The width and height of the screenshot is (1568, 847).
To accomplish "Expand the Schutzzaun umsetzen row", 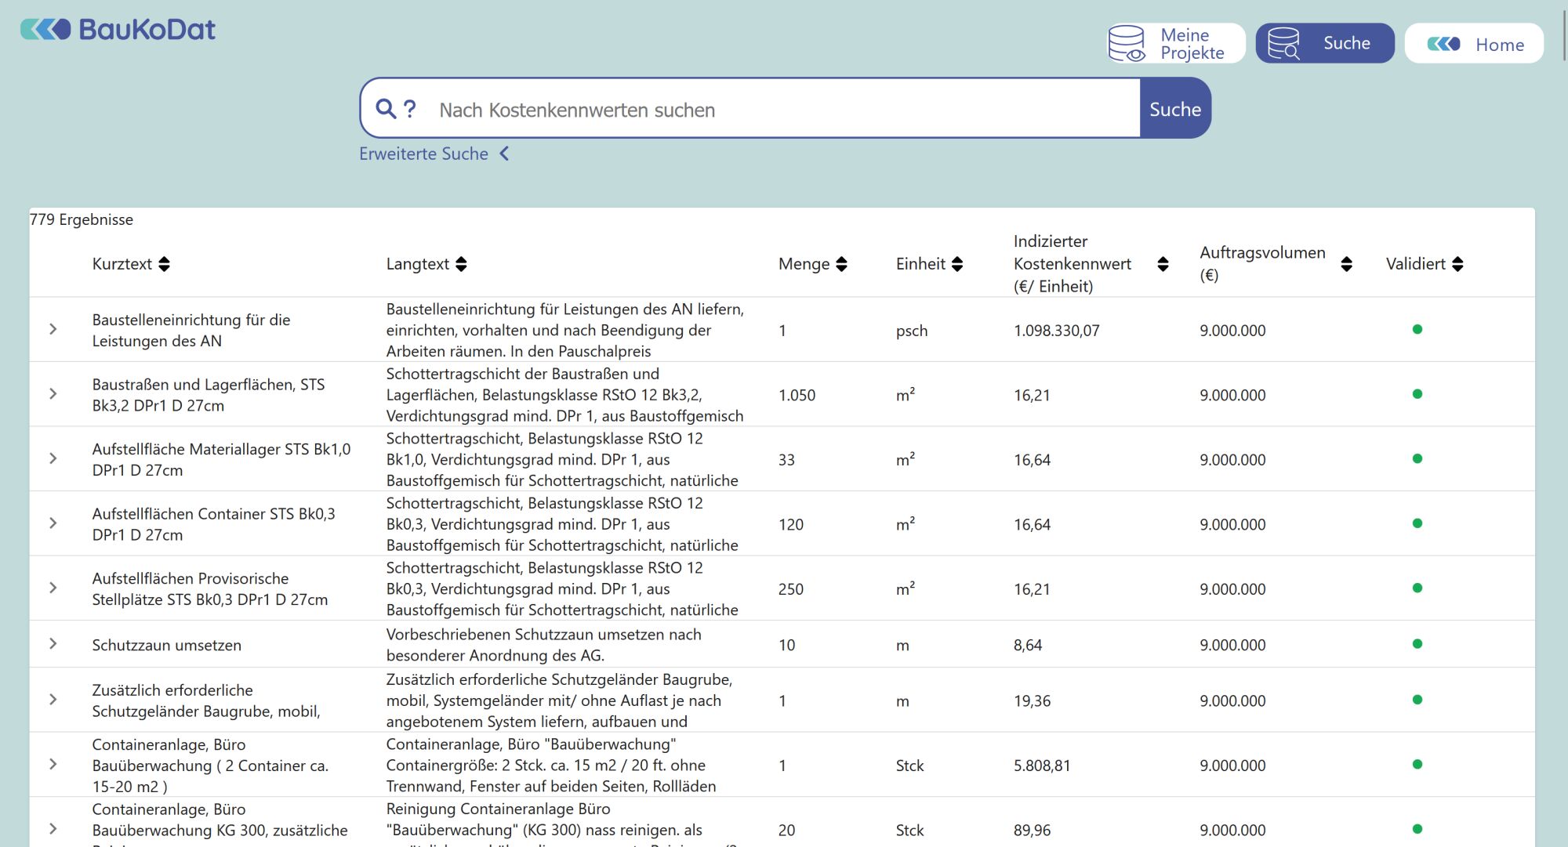I will [x=53, y=643].
